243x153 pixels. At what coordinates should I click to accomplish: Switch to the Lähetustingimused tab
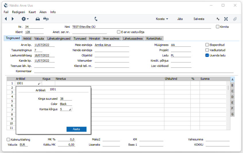pos(59,38)
